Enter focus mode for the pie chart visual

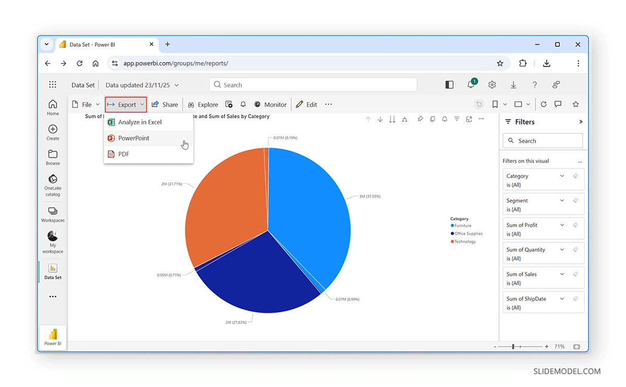click(x=468, y=119)
